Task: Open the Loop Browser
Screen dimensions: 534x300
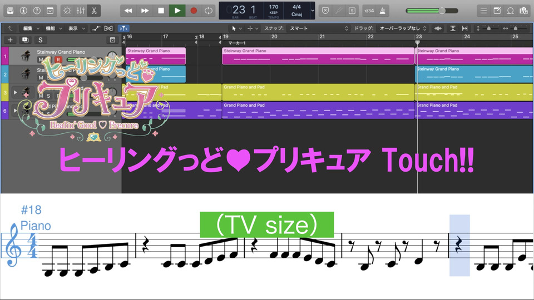Action: (510, 11)
